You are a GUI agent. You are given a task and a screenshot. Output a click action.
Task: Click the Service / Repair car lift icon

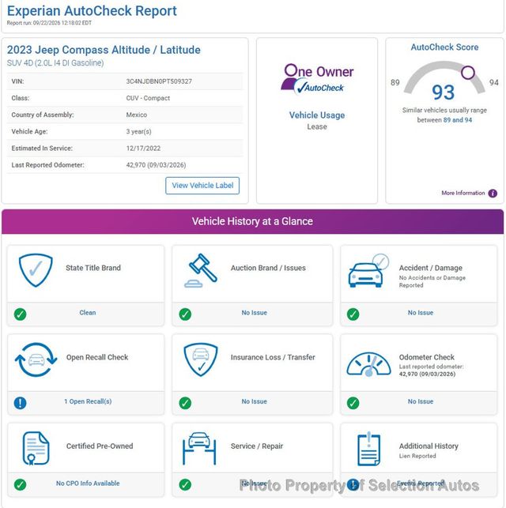(199, 449)
